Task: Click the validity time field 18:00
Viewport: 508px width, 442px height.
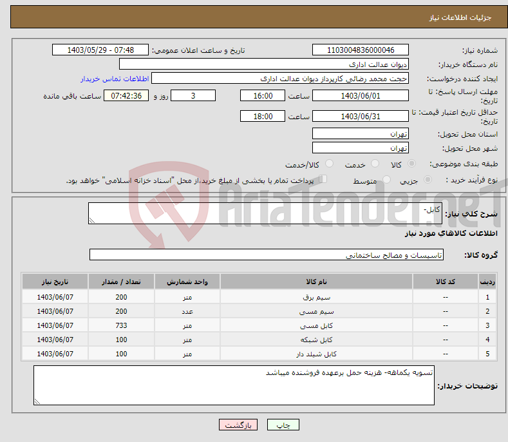Action: click(263, 116)
